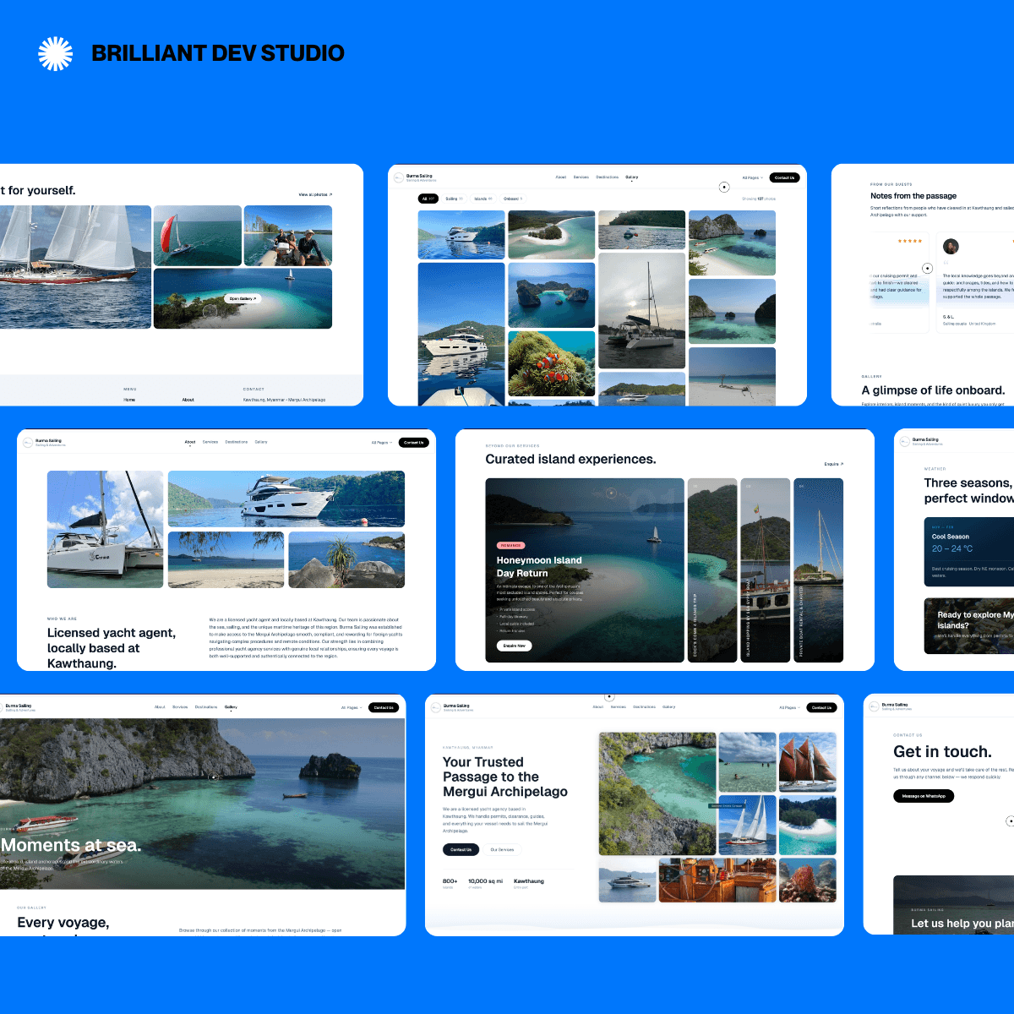Screen dimensions: 1014x1014
Task: Open clownfish anemone photo in gallery grid
Action: pyautogui.click(x=552, y=363)
